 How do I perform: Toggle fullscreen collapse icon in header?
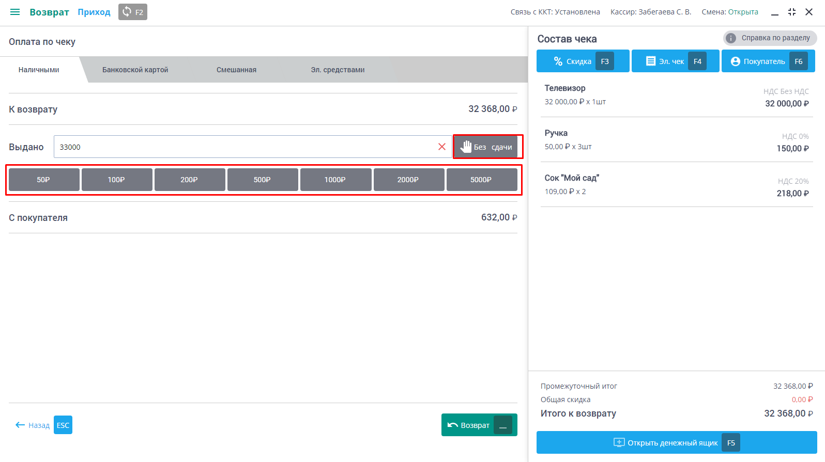tap(792, 12)
